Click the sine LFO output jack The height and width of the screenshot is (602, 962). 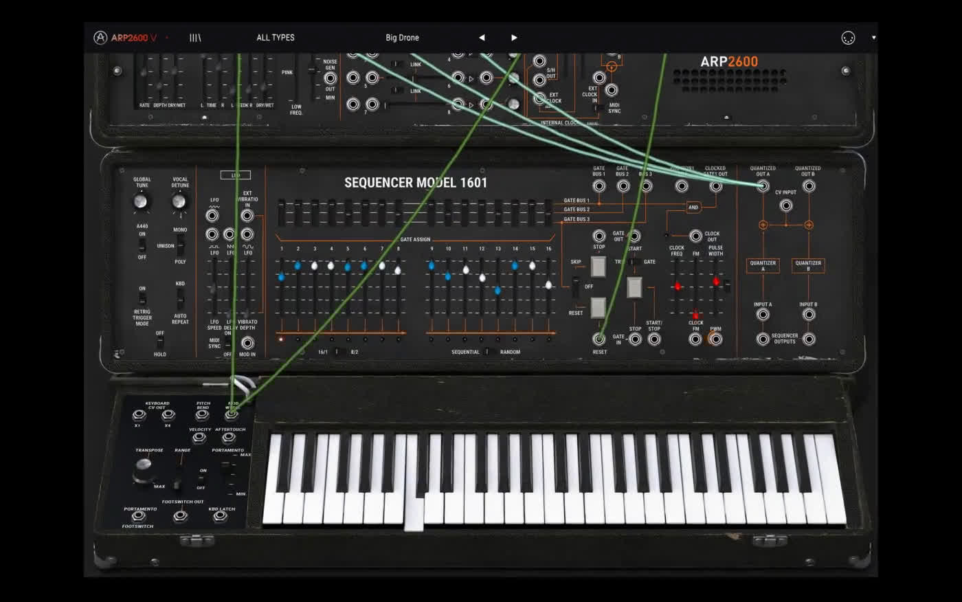coord(247,234)
